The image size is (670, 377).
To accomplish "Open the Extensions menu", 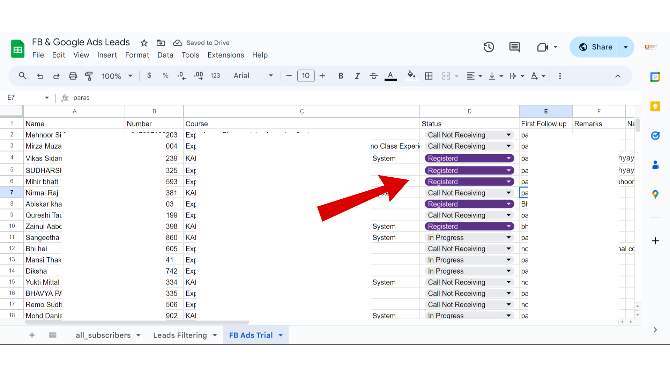I will 225,55.
